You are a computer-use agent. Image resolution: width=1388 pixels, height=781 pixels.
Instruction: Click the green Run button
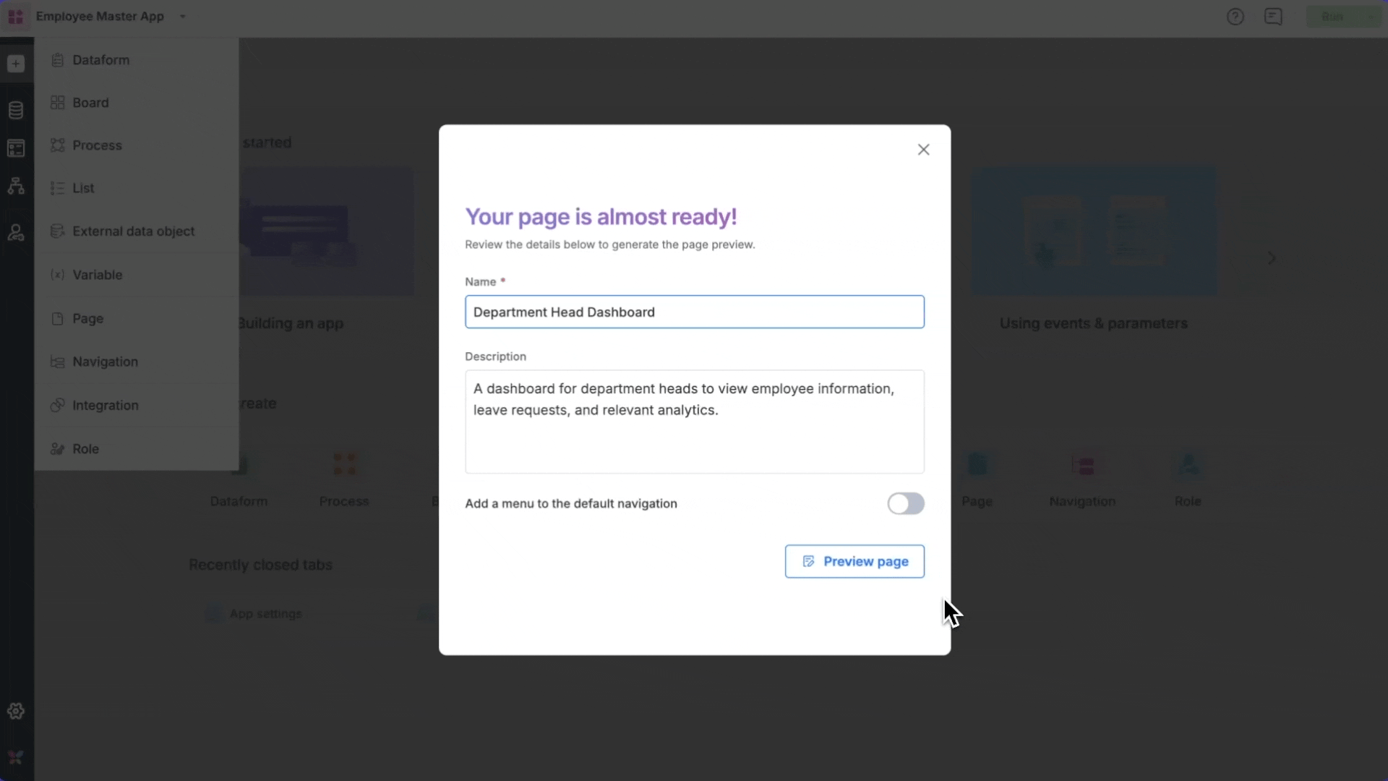1332,17
